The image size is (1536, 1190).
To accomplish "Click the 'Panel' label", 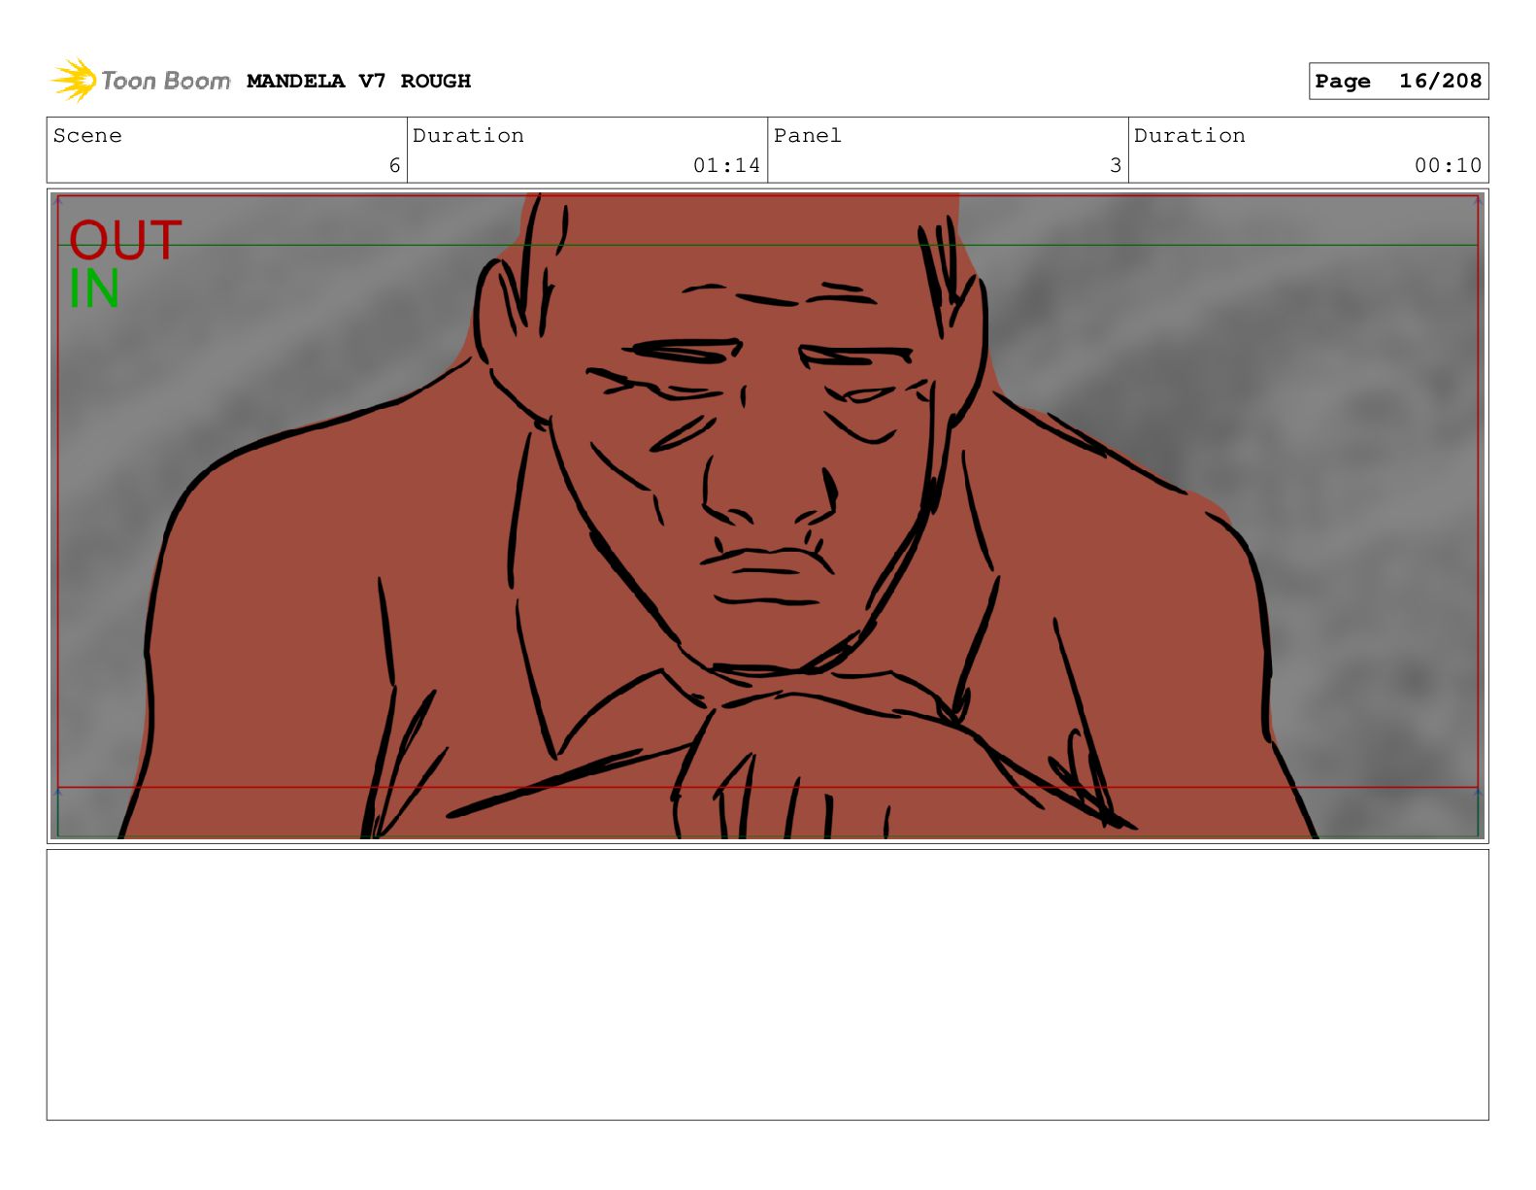I will pyautogui.click(x=808, y=135).
